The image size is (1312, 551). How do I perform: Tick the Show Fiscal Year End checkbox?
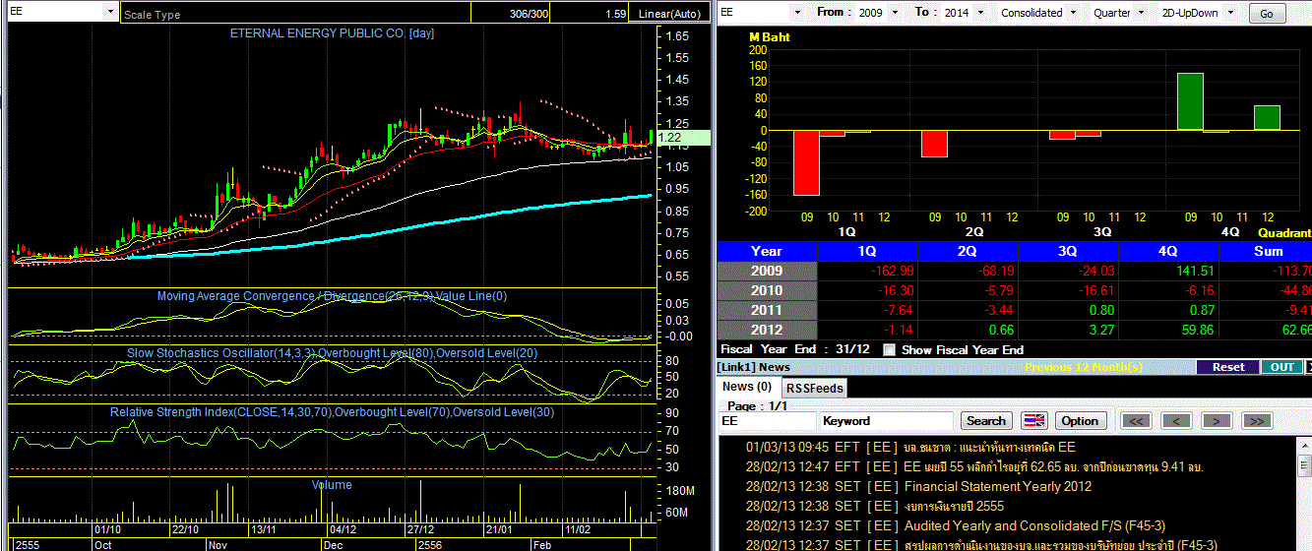(x=890, y=349)
